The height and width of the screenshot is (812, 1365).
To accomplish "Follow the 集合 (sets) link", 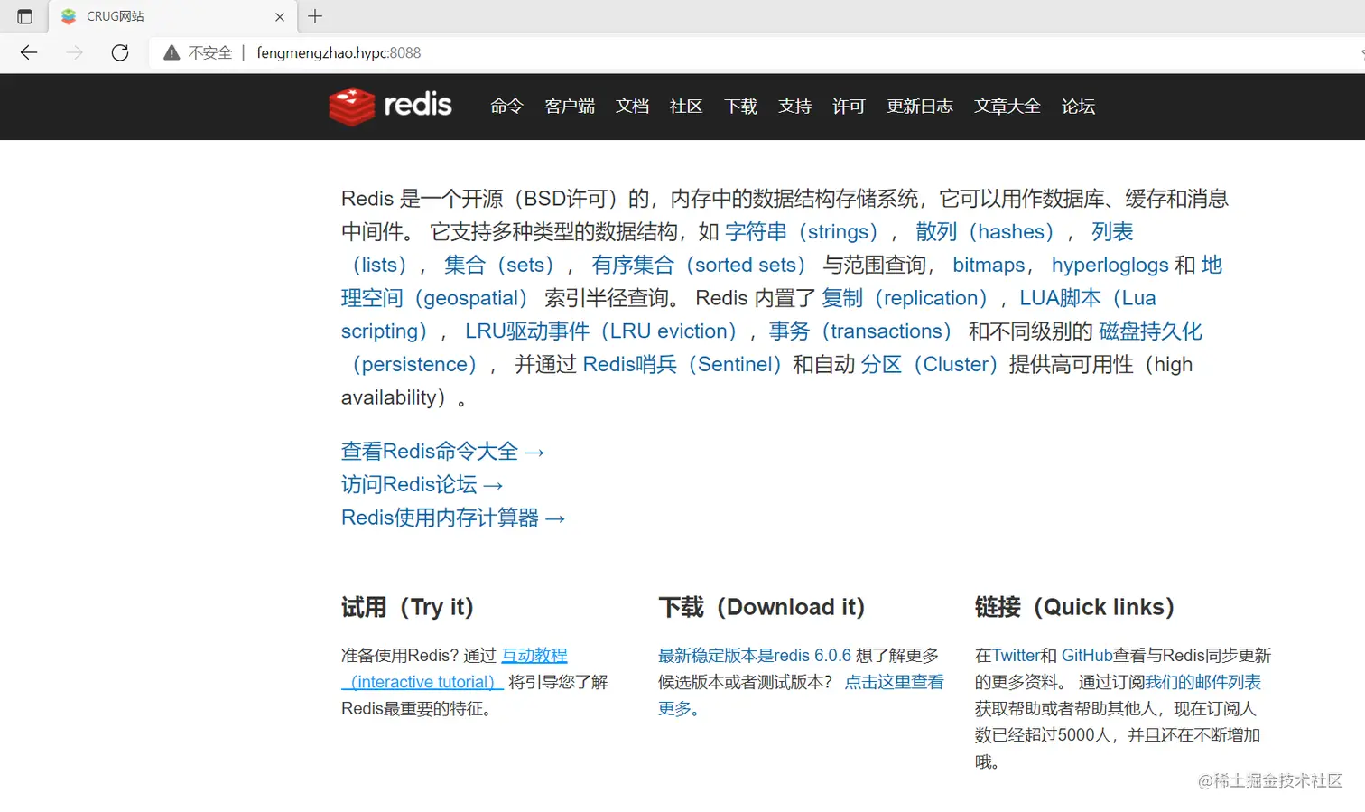I will tap(498, 265).
